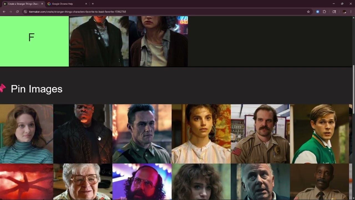The height and width of the screenshot is (200, 355).
Task: Reload the page with refresh icon
Action: pos(17,12)
